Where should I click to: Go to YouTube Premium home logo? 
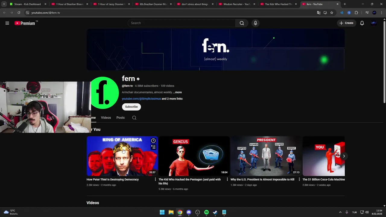(x=25, y=23)
